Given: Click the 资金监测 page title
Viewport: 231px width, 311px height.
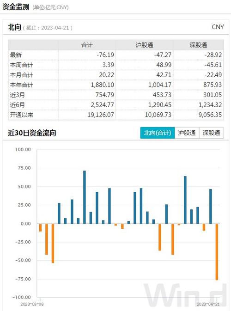Looking at the screenshot, I should click(16, 7).
